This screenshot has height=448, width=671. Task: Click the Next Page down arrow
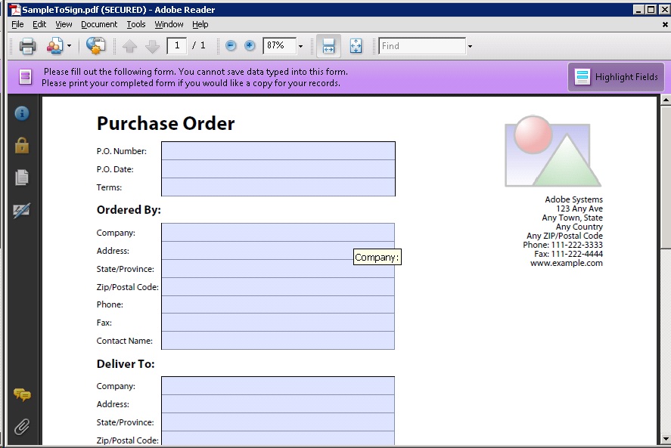(x=152, y=46)
